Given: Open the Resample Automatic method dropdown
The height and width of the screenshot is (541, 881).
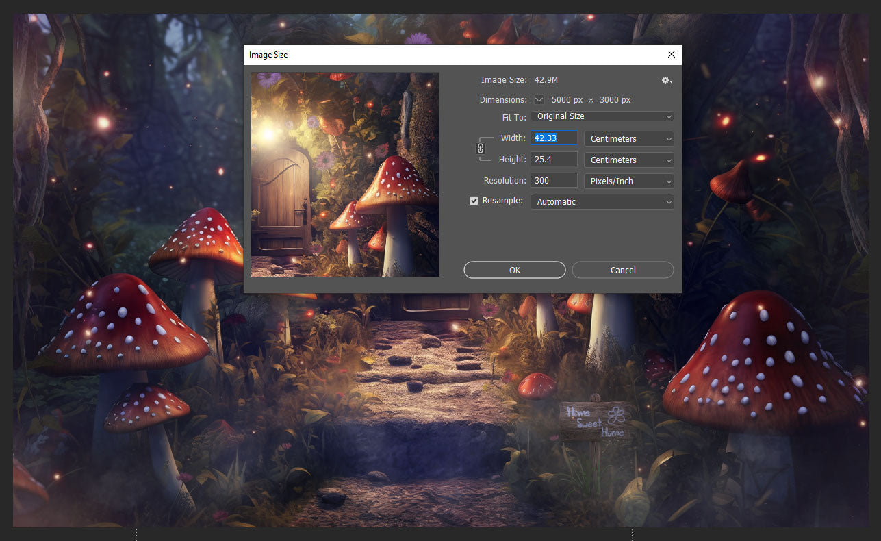Looking at the screenshot, I should click(602, 202).
